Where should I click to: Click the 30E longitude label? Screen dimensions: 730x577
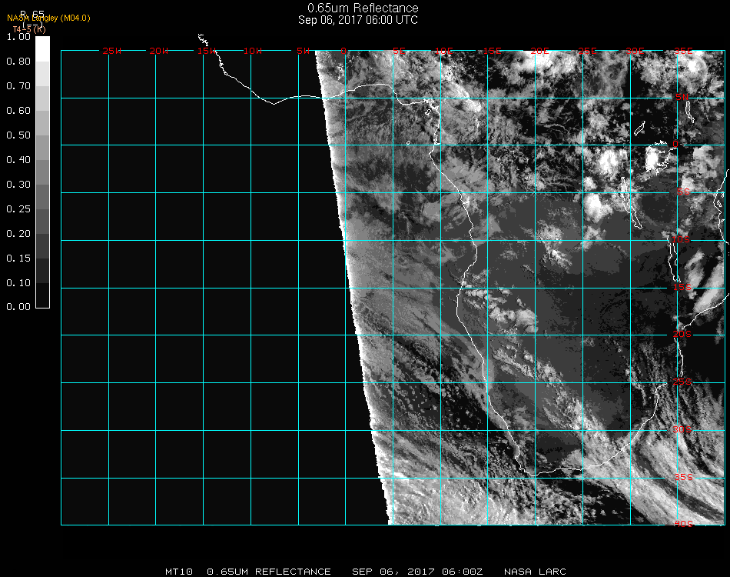click(x=635, y=51)
